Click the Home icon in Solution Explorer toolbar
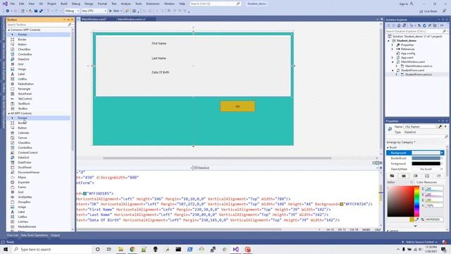 (399, 25)
